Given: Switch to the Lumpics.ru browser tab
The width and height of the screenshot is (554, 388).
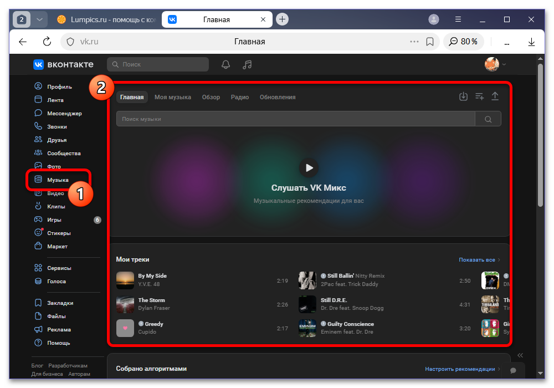Looking at the screenshot, I should tap(106, 19).
